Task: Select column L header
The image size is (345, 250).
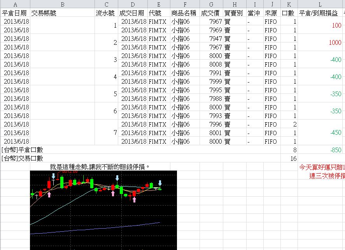Action: pyautogui.click(x=320, y=4)
